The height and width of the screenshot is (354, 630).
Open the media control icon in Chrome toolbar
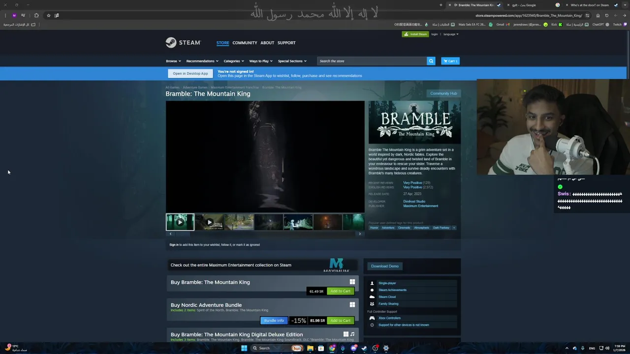tap(23, 15)
